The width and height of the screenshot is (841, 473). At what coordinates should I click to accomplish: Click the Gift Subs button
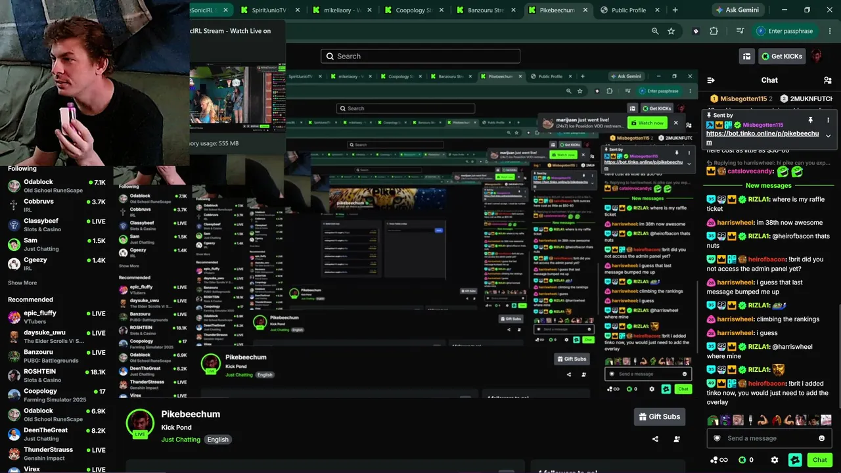click(x=659, y=417)
